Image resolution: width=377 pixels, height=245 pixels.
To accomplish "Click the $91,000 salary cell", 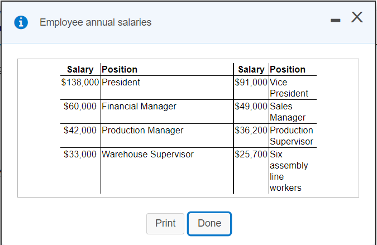I will (251, 82).
